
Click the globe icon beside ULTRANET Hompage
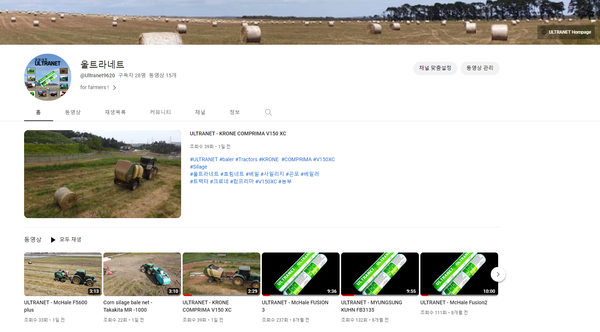[x=544, y=32]
